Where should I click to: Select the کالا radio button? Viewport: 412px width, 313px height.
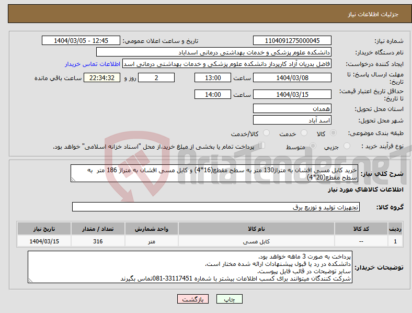(333, 133)
